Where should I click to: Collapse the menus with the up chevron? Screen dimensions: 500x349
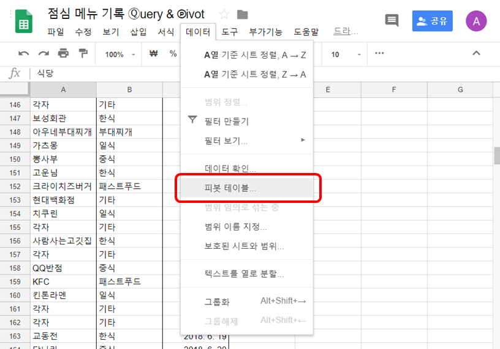pyautogui.click(x=476, y=53)
